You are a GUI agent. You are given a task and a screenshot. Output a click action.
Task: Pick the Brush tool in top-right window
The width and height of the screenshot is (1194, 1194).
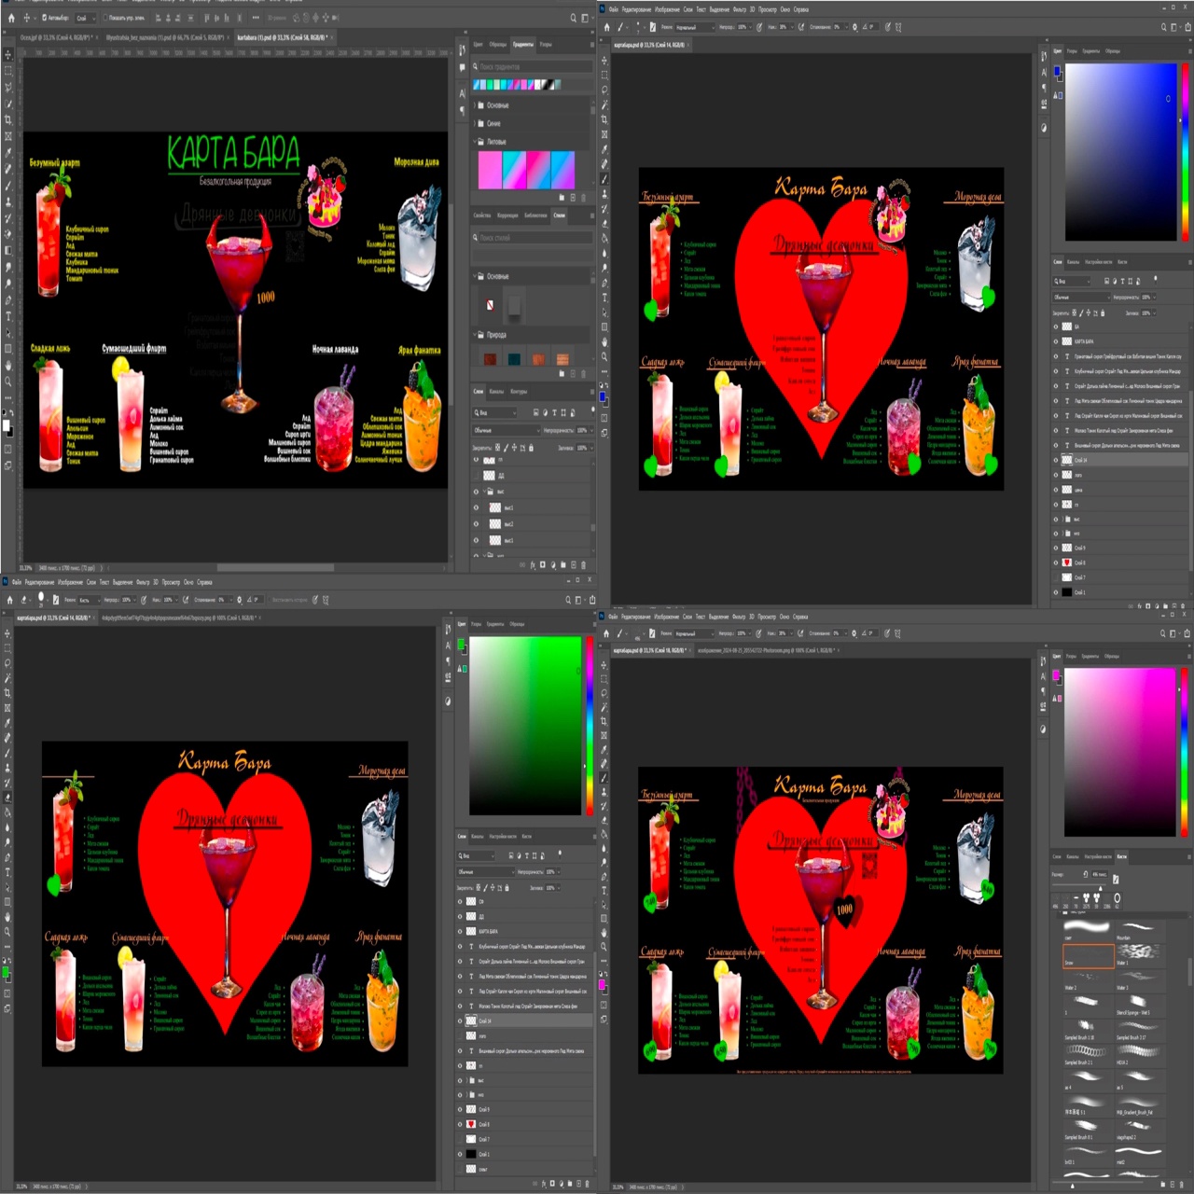click(604, 179)
